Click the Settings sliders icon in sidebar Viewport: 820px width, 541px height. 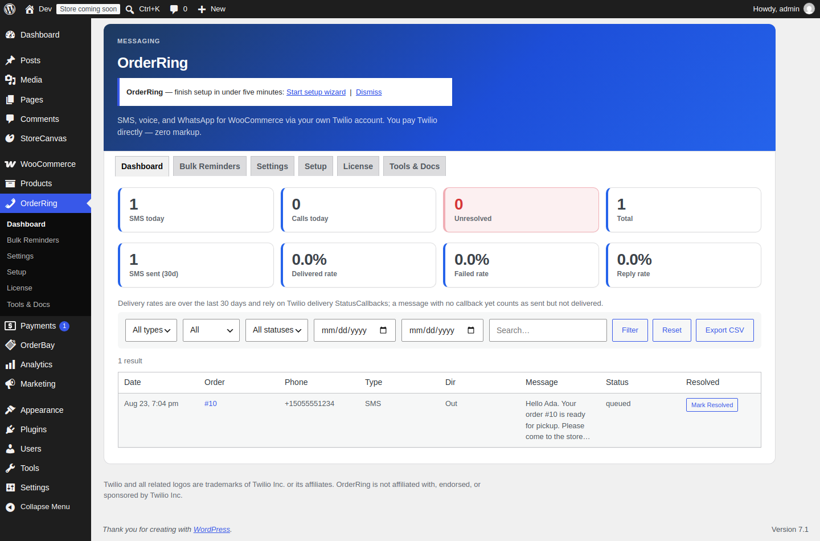pyautogui.click(x=10, y=487)
